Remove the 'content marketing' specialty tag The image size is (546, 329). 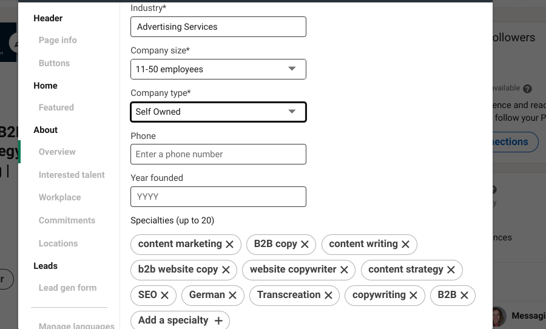(x=230, y=244)
